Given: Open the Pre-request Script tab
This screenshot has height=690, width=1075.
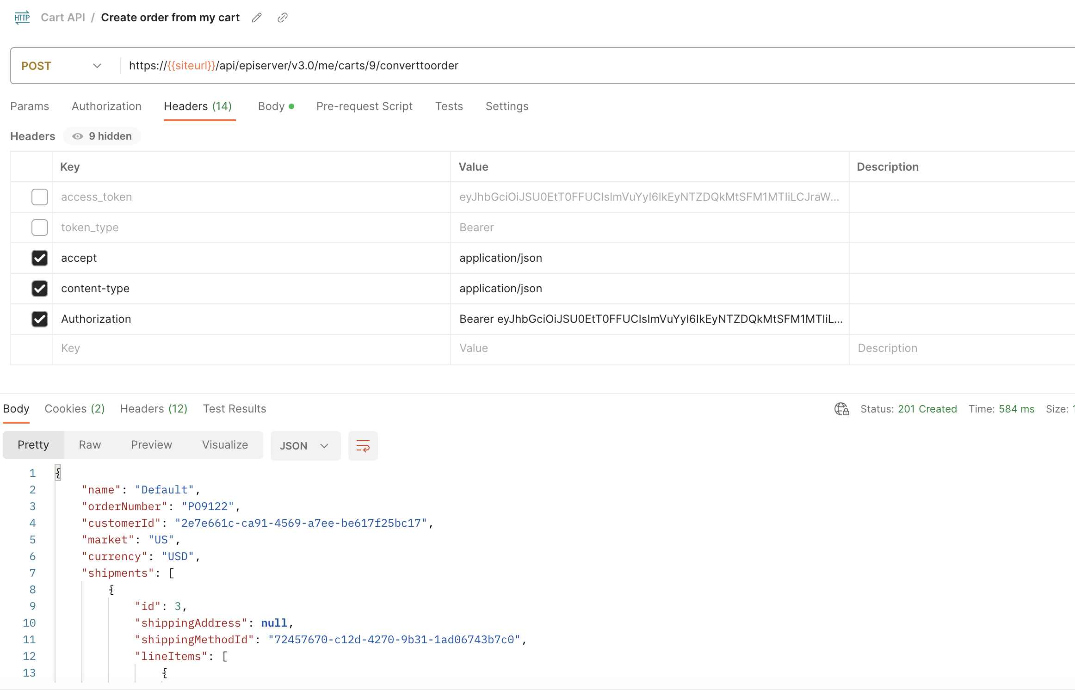Looking at the screenshot, I should point(364,106).
